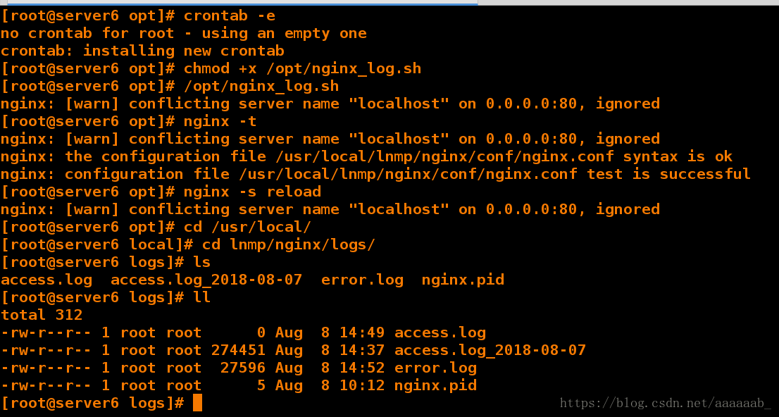This screenshot has width=779, height=417.
Task: Select 'access.log_2018-08-07' in the ls output
Action: click(x=206, y=280)
